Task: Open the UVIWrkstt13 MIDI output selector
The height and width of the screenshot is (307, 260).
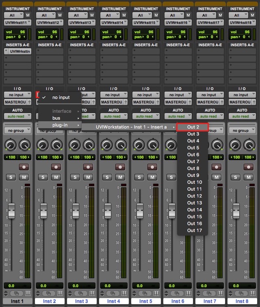Action: coord(82,23)
